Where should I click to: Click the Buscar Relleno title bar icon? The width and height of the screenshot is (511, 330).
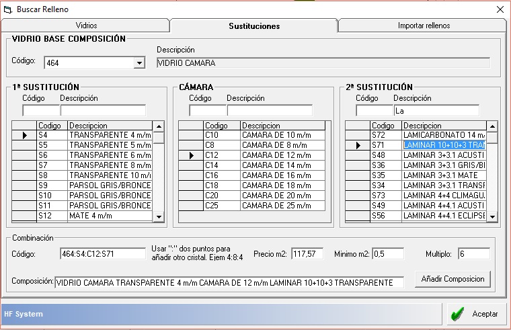click(8, 9)
